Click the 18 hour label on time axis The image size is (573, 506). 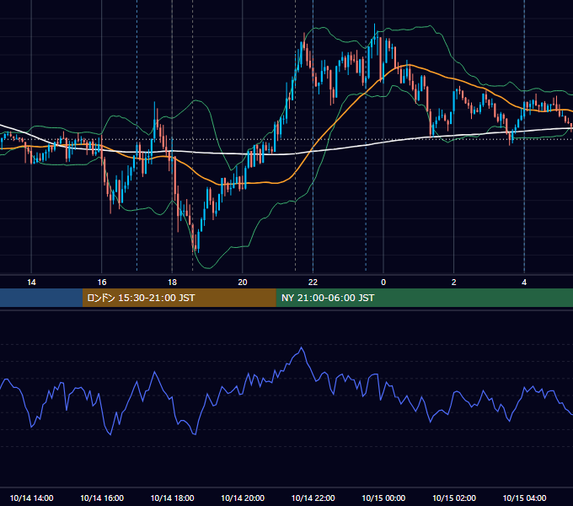pyautogui.click(x=172, y=283)
